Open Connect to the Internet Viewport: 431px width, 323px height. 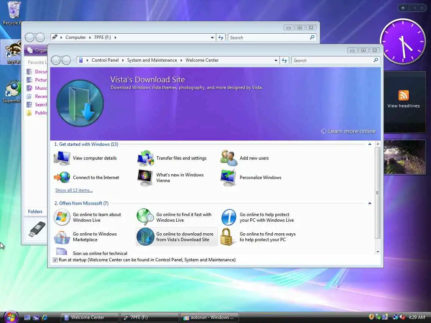[x=86, y=178]
